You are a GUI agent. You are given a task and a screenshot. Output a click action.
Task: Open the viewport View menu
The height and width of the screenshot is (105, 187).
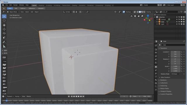[22, 12]
